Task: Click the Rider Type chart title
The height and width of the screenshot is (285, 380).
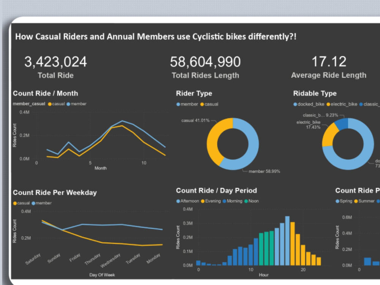Action: (194, 93)
